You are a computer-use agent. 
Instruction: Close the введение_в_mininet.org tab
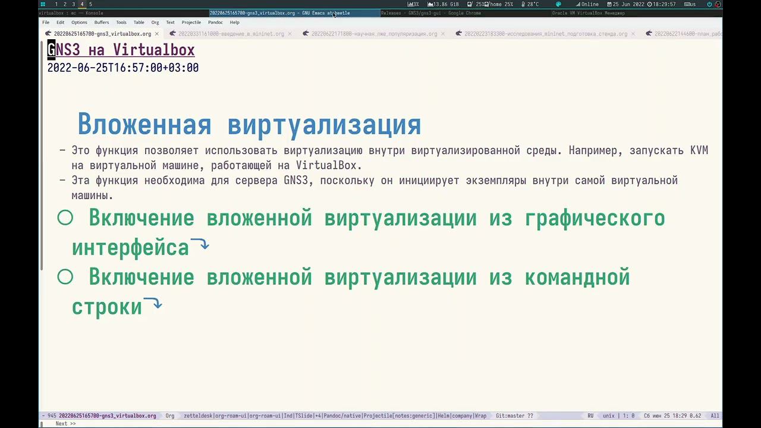[290, 34]
